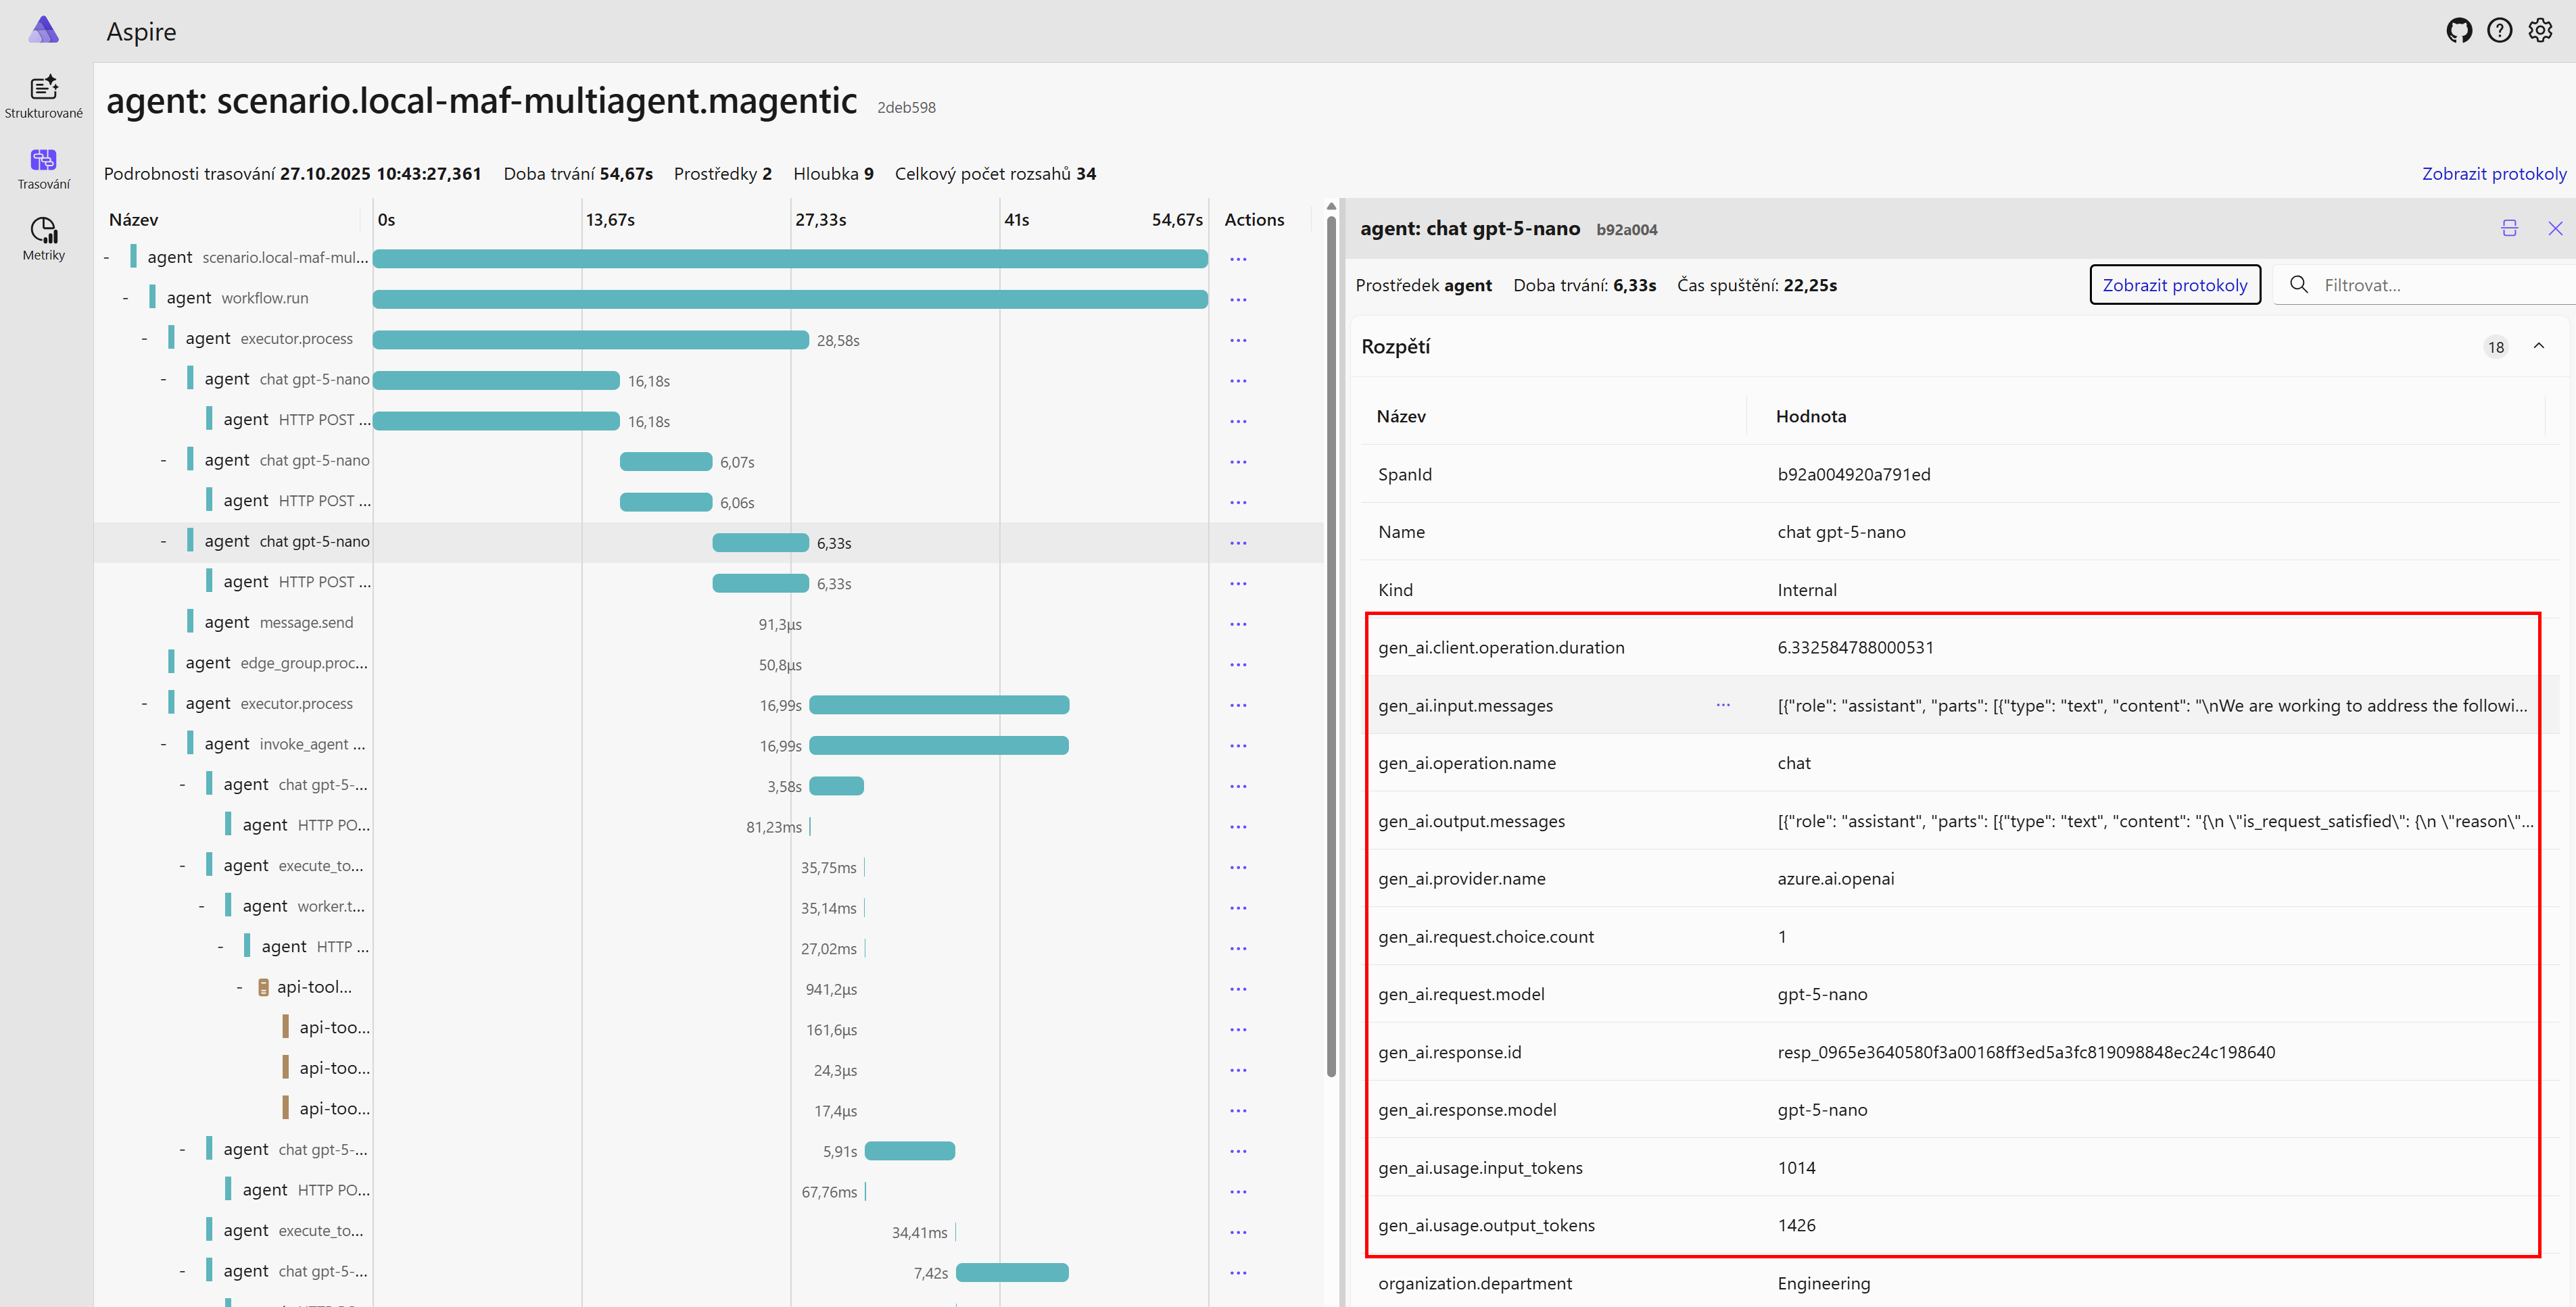Collapse the api-tool span node
The image size is (2576, 1307).
tap(239, 988)
